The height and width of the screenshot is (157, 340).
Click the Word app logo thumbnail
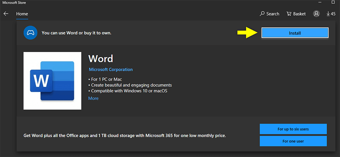52,81
